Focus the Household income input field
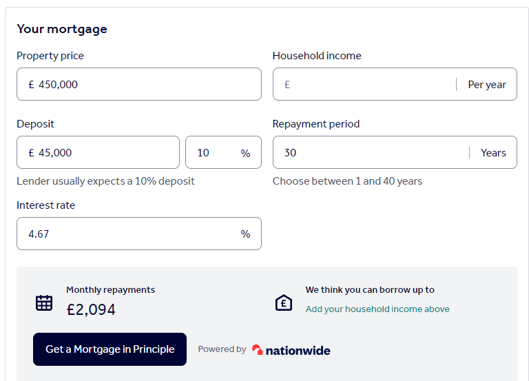Screen dimensions: 529x381 (369, 85)
